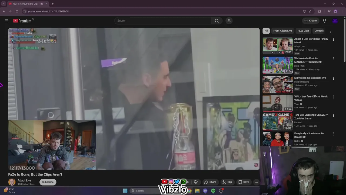Open the browser extensions puzzle icon

[320, 11]
